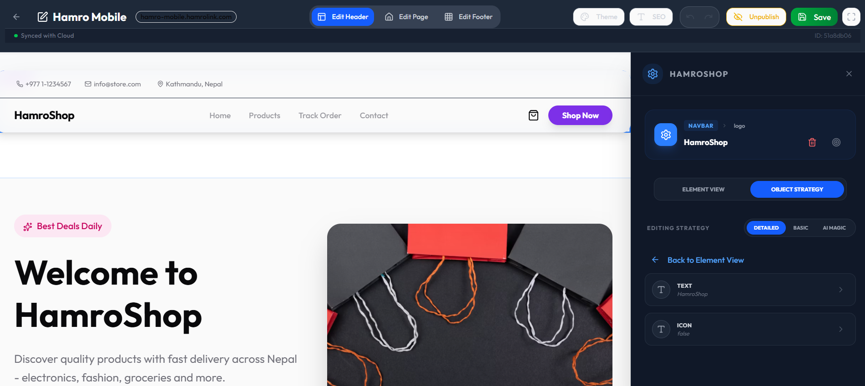This screenshot has width=865, height=386.
Task: Delete the logo element with the red trash icon
Action: [x=812, y=142]
